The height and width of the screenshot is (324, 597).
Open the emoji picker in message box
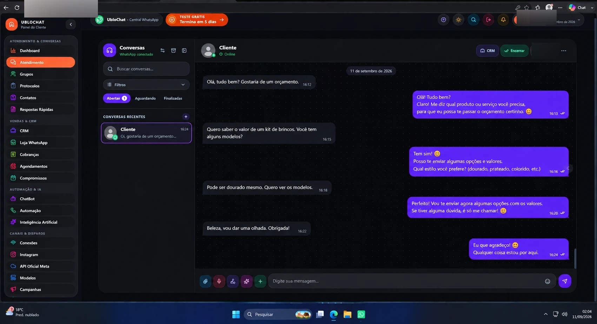pyautogui.click(x=547, y=281)
